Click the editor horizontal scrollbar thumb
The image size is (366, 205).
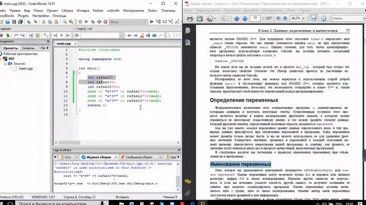tap(69, 142)
